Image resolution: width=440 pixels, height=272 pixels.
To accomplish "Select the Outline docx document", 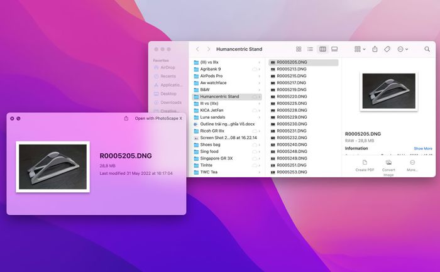I will [x=227, y=124].
